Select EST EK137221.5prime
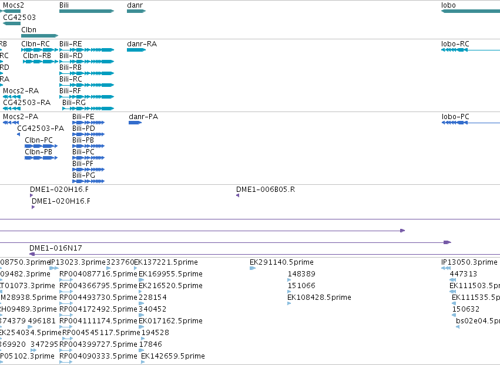 (x=136, y=268)
